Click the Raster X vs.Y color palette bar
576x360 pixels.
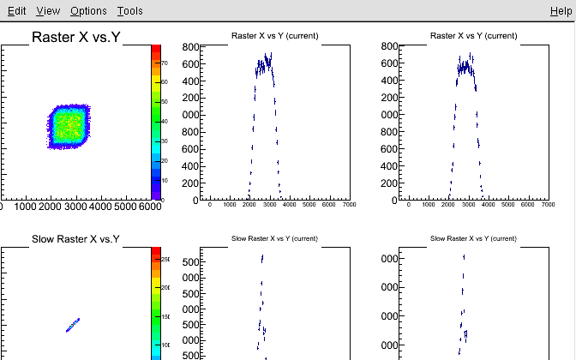(x=156, y=123)
